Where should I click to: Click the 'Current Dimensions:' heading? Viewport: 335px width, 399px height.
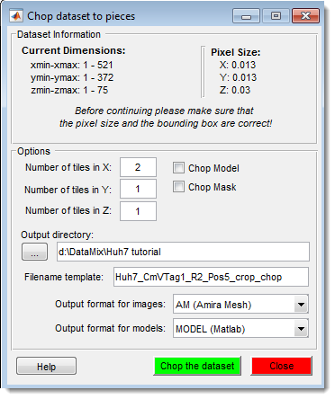[74, 50]
